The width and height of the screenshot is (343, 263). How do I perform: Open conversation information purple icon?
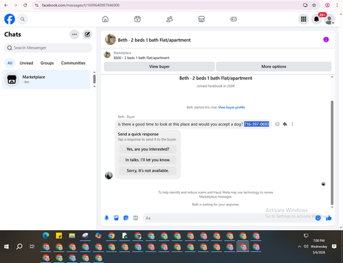pos(326,40)
